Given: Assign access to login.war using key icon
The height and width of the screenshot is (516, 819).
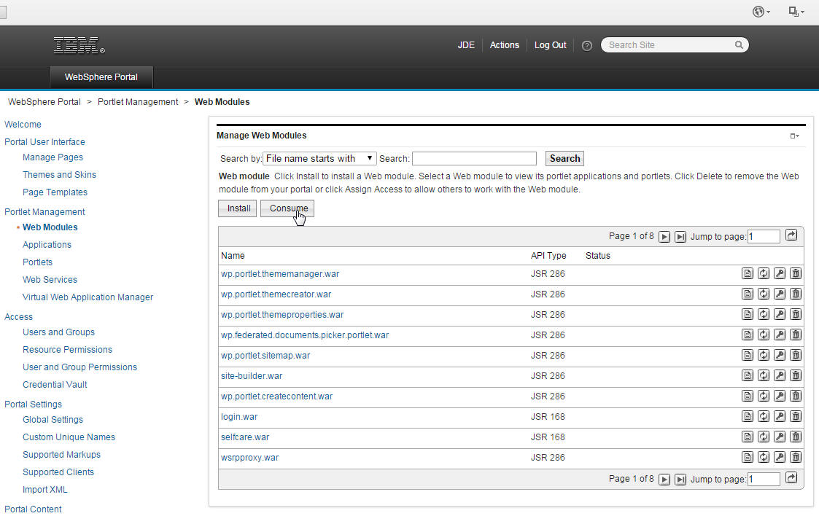Looking at the screenshot, I should (x=780, y=416).
